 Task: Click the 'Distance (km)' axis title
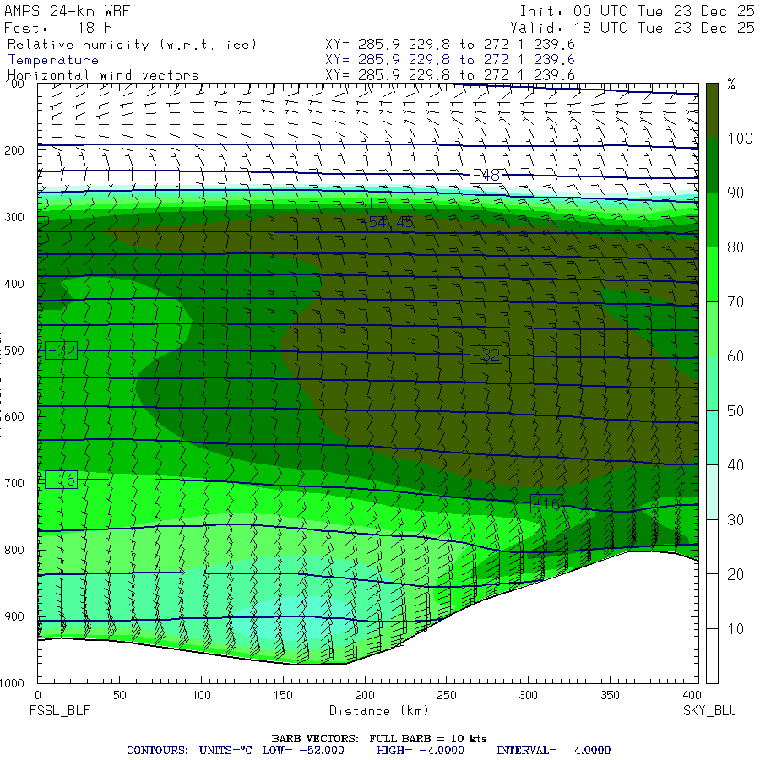379,711
